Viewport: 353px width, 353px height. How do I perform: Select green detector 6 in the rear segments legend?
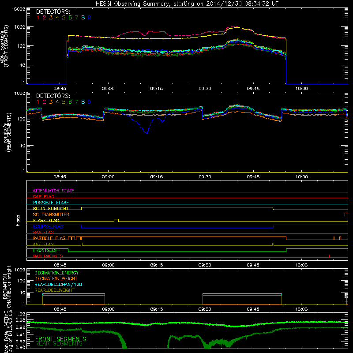[x=70, y=102]
